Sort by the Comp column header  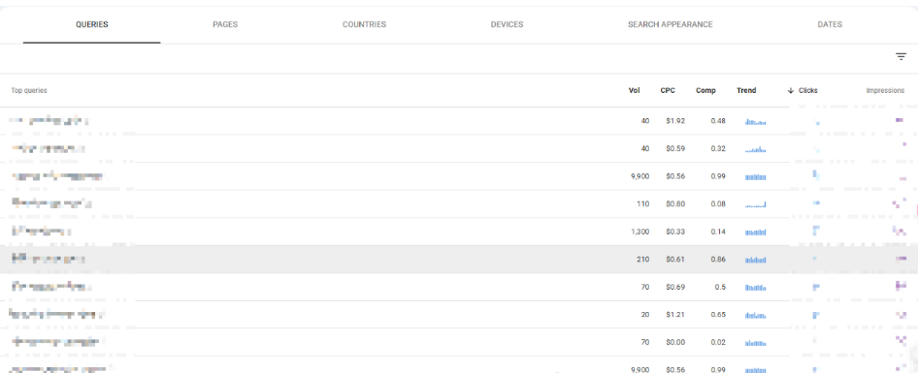(705, 91)
